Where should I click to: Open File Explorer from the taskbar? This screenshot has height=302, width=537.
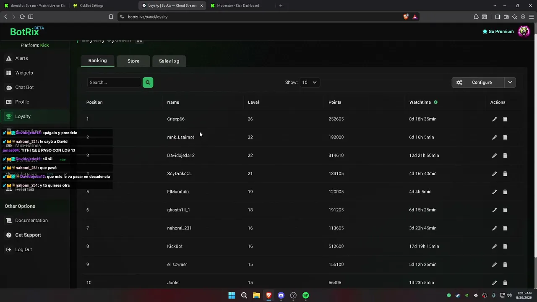pyautogui.click(x=256, y=295)
